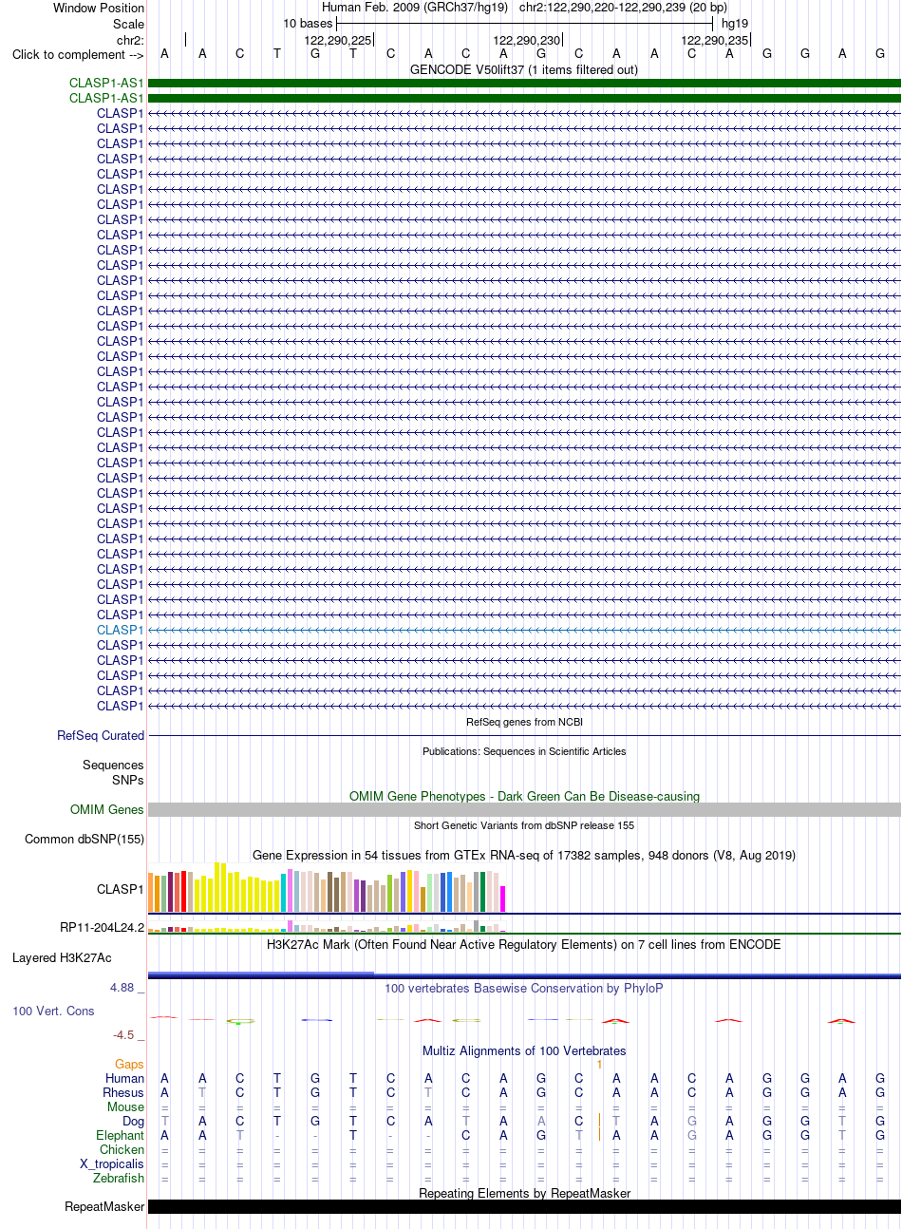Click the Window Position label
This screenshot has width=902, height=1229.
(99, 9)
